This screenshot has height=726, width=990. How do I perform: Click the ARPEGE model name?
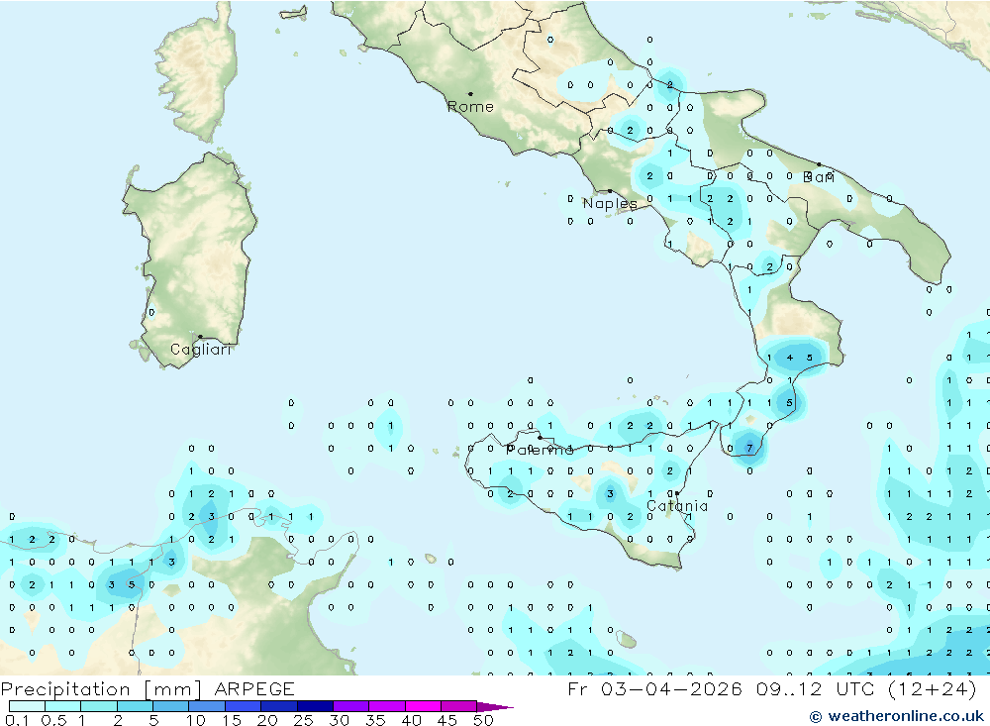click(x=254, y=688)
